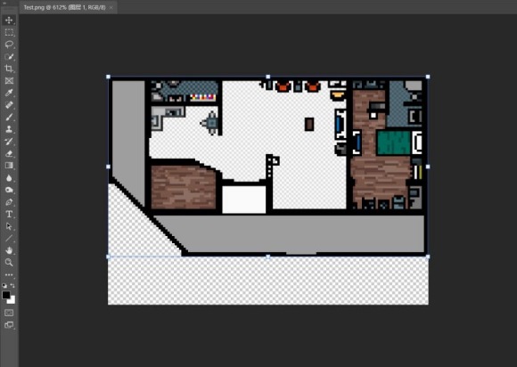This screenshot has height=367, width=517.
Task: Close the Test.png document tab
Action: 111,7
